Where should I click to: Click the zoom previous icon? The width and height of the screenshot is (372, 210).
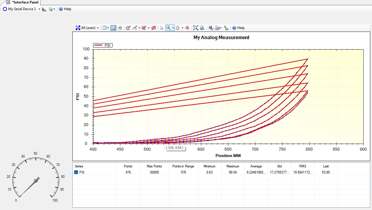click(202, 28)
